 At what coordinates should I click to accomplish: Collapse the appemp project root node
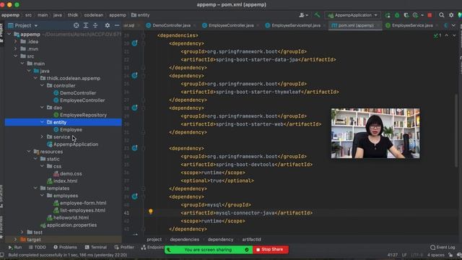coord(9,34)
